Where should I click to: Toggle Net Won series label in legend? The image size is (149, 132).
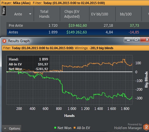pos(64,128)
